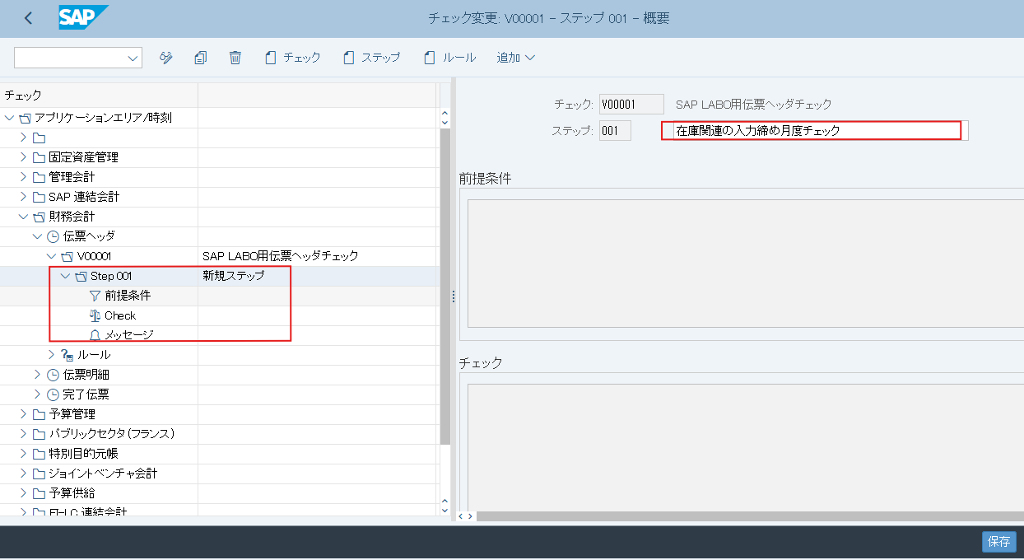Click the ルール create button
This screenshot has width=1024, height=560.
[449, 58]
